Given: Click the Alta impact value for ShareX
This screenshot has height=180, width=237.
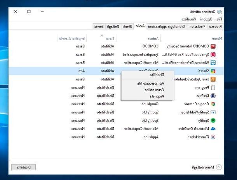Looking at the screenshot, I should (82, 71).
